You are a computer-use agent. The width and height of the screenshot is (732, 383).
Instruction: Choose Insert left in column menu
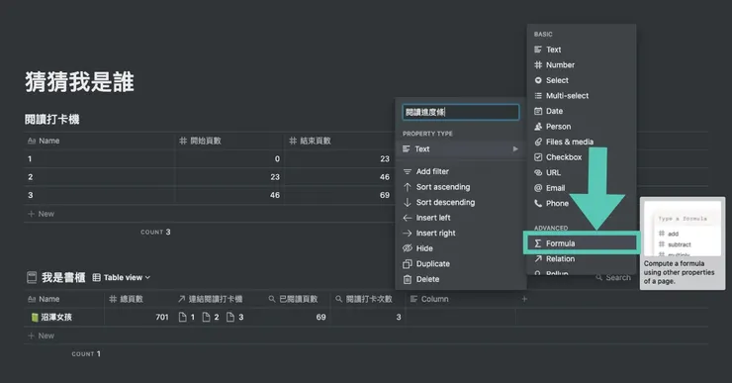(461, 218)
